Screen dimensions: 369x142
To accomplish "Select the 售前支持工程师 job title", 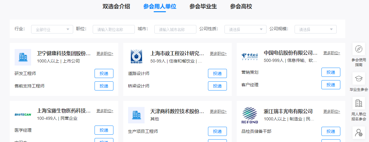I will pyautogui.click(x=30, y=86).
